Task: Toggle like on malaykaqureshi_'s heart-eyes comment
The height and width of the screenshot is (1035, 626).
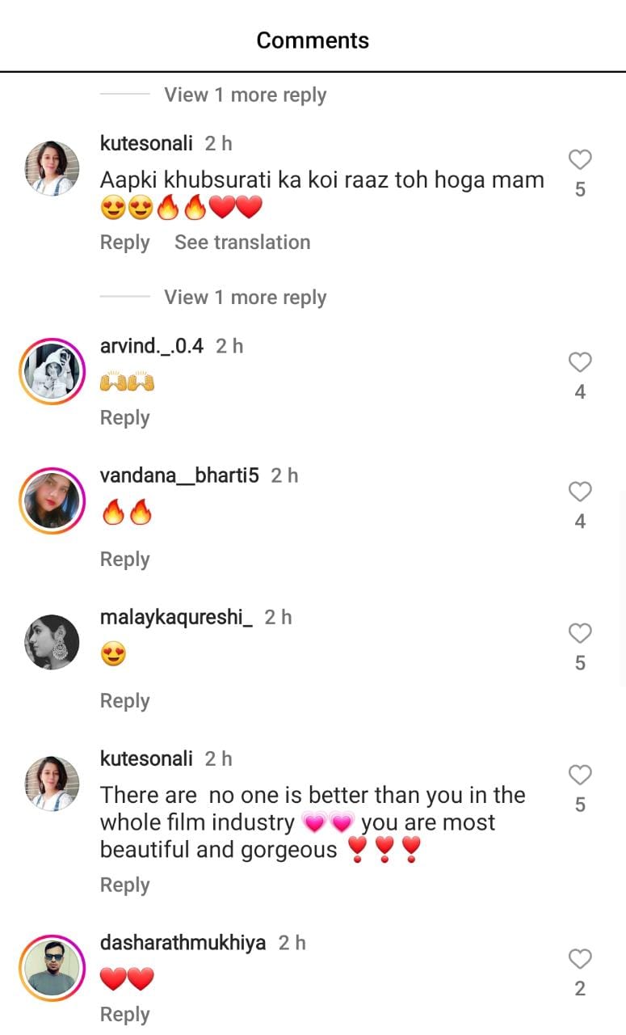Action: pos(579,632)
